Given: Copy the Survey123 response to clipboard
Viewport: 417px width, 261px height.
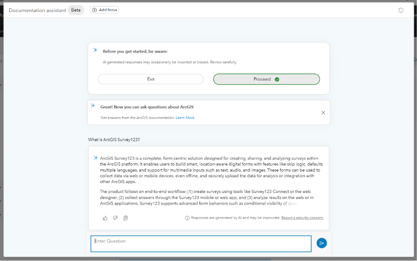Looking at the screenshot, I should pos(125,218).
